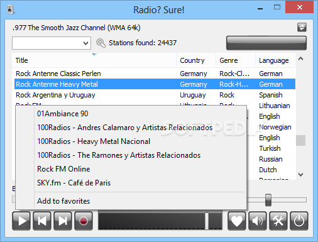Click the Dutch language cell

pos(268,170)
